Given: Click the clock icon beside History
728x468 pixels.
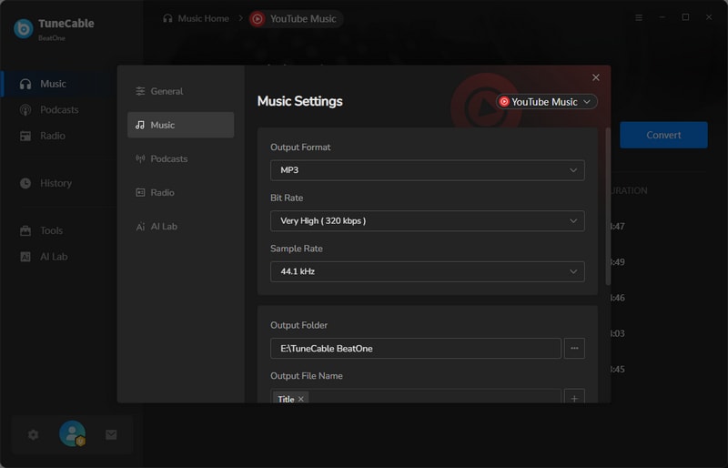Looking at the screenshot, I should [25, 183].
